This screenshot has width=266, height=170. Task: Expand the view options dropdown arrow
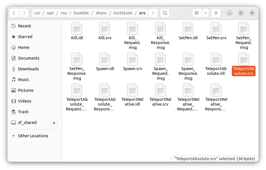(206, 13)
